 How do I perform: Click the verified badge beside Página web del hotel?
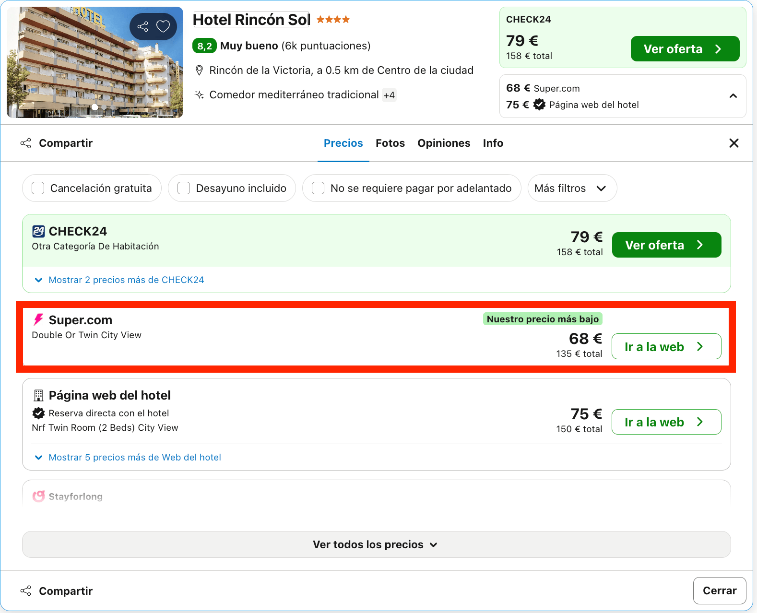[x=540, y=105]
